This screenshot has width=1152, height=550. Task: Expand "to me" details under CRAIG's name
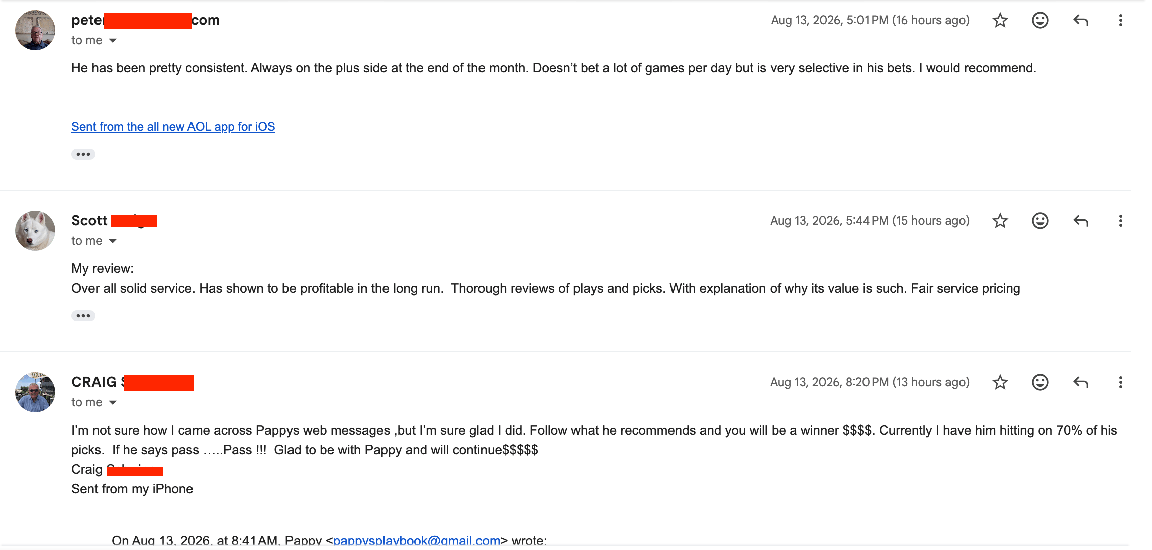pos(113,403)
